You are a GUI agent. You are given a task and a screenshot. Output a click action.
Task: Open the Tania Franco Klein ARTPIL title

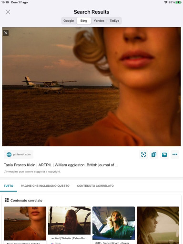pos(61,165)
